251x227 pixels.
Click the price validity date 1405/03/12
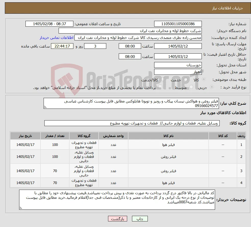pos(178,56)
